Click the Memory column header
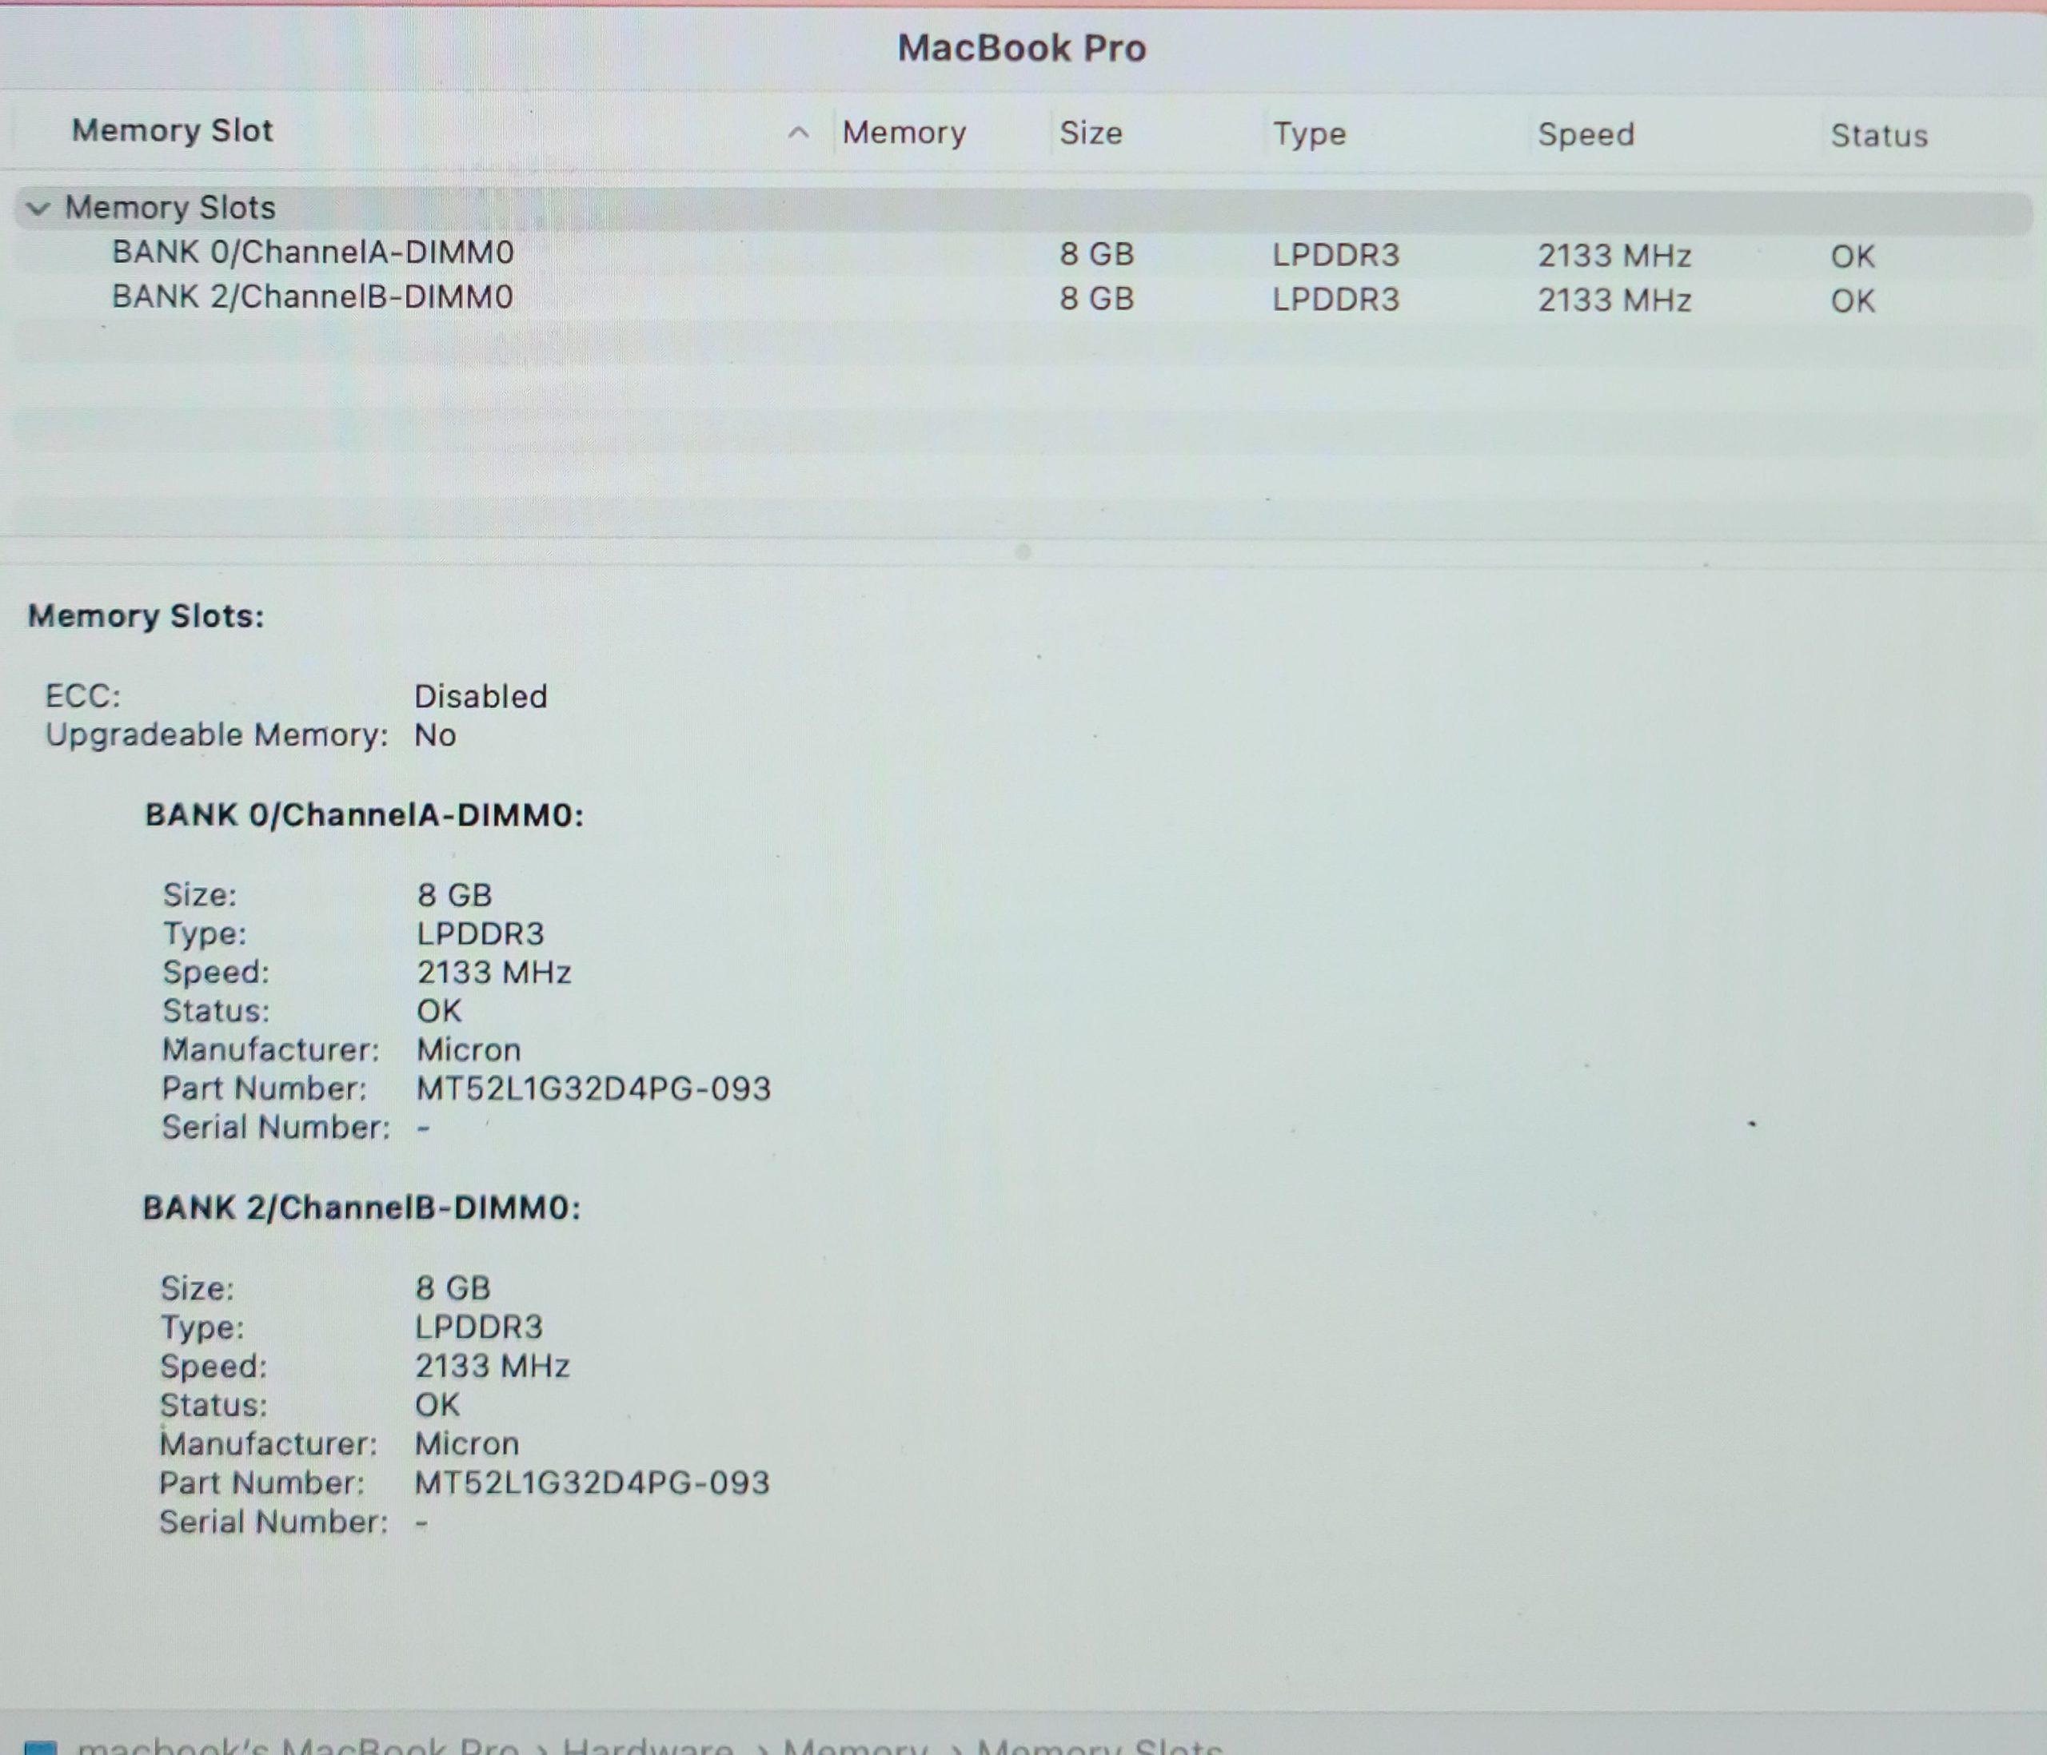 coord(904,133)
